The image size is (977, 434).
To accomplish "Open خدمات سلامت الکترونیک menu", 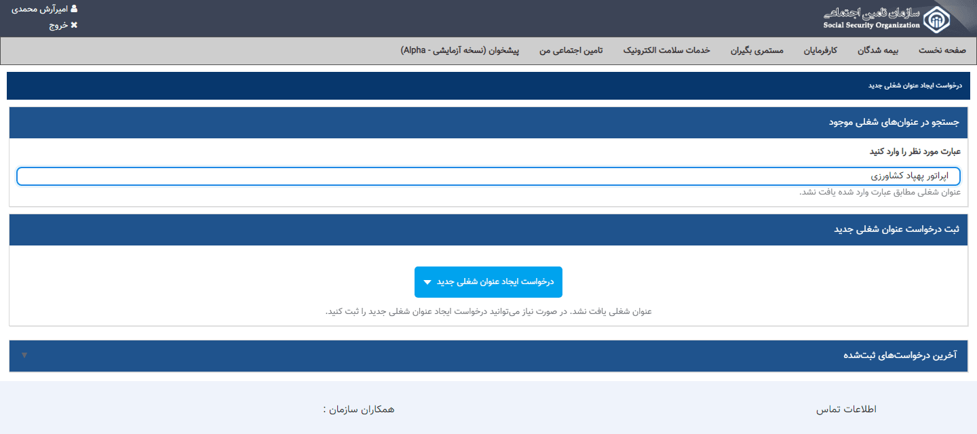I will click(667, 51).
